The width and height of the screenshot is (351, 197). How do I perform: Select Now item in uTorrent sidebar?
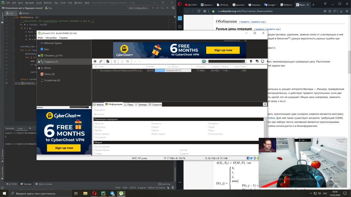[46, 49]
